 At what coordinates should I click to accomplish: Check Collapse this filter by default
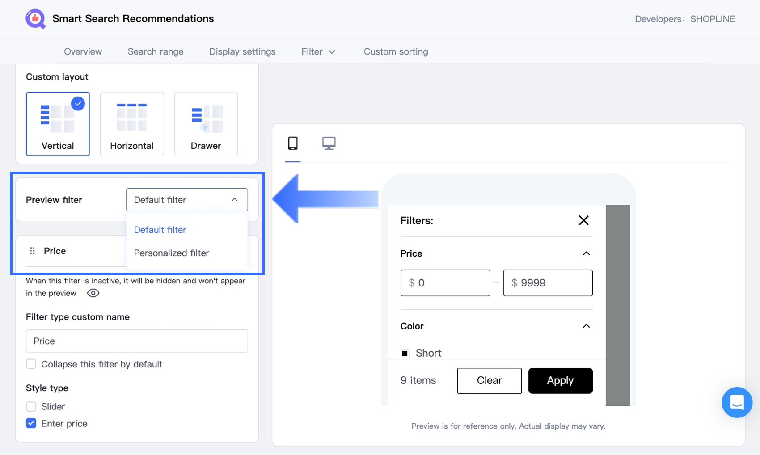(x=31, y=364)
